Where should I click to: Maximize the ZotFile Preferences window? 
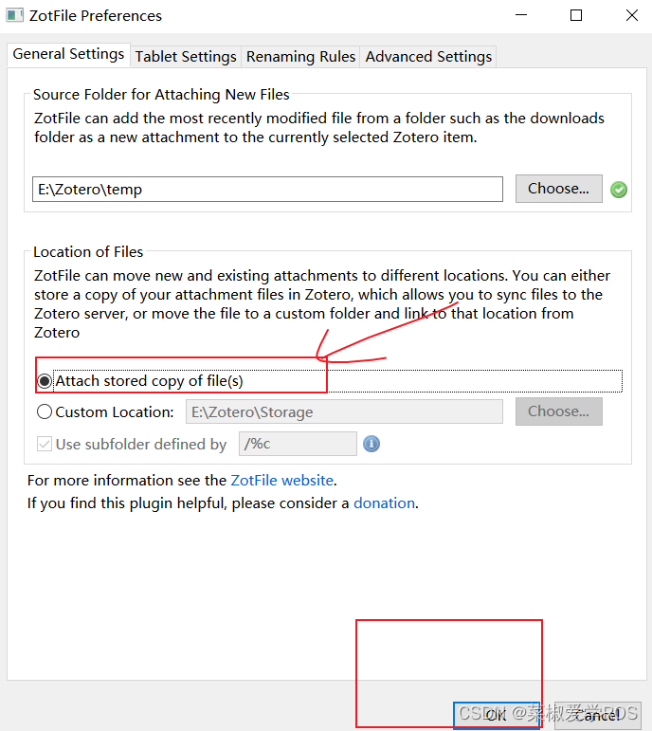pyautogui.click(x=576, y=15)
